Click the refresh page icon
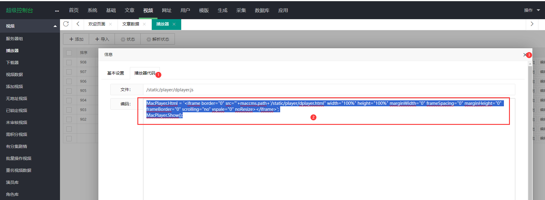Image resolution: width=545 pixels, height=200 pixels. [66, 24]
